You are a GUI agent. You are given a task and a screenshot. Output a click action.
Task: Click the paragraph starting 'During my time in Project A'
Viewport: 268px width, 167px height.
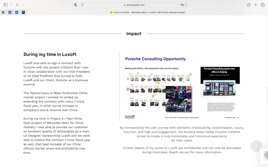pyautogui.click(x=57, y=136)
